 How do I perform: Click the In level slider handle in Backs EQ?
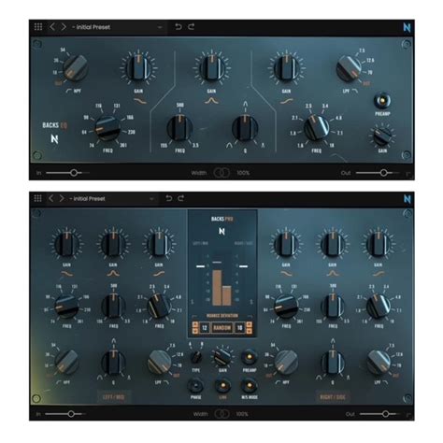(74, 173)
